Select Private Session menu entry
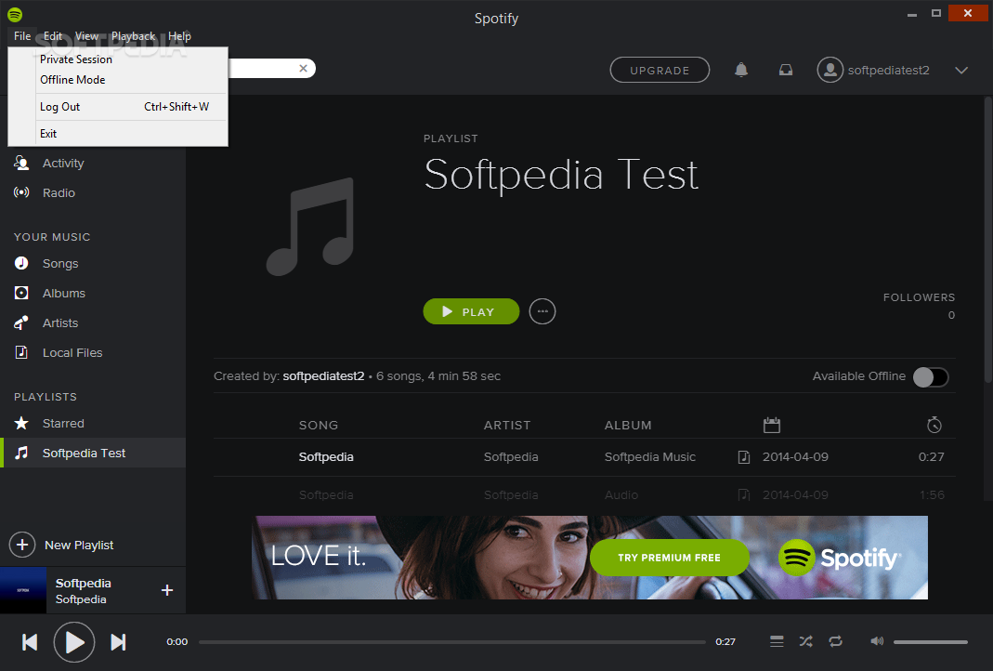993x671 pixels. 118,59
